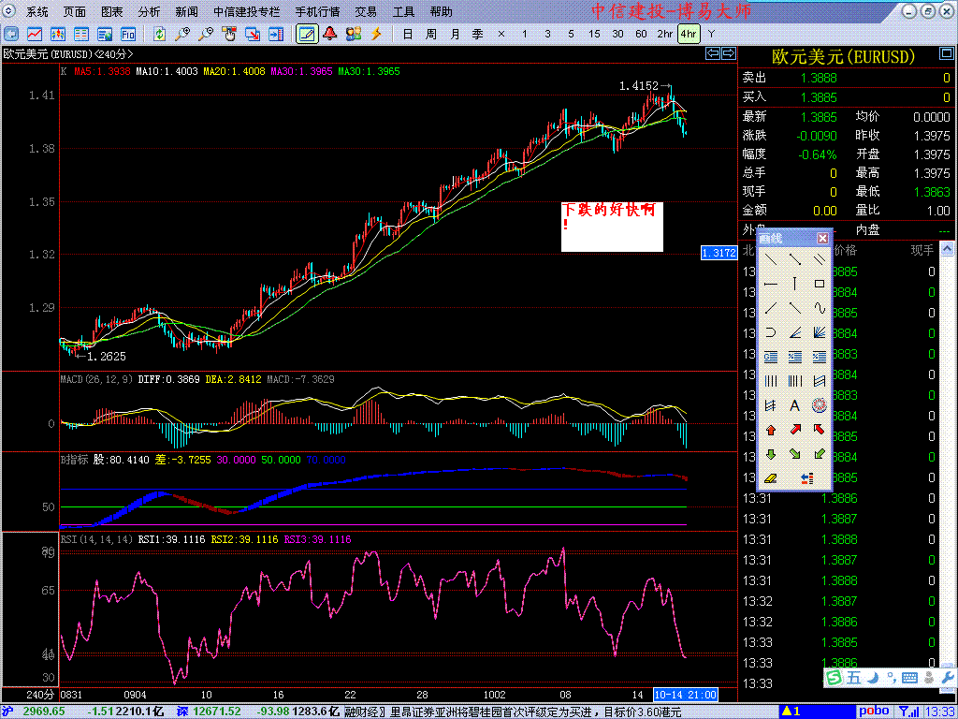The width and height of the screenshot is (958, 719).
Task: Switch chart to 2hr period
Action: (665, 35)
